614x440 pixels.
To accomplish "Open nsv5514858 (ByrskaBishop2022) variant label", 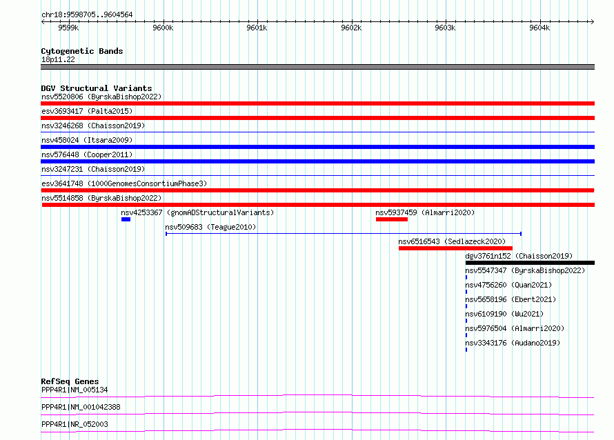I will click(101, 198).
